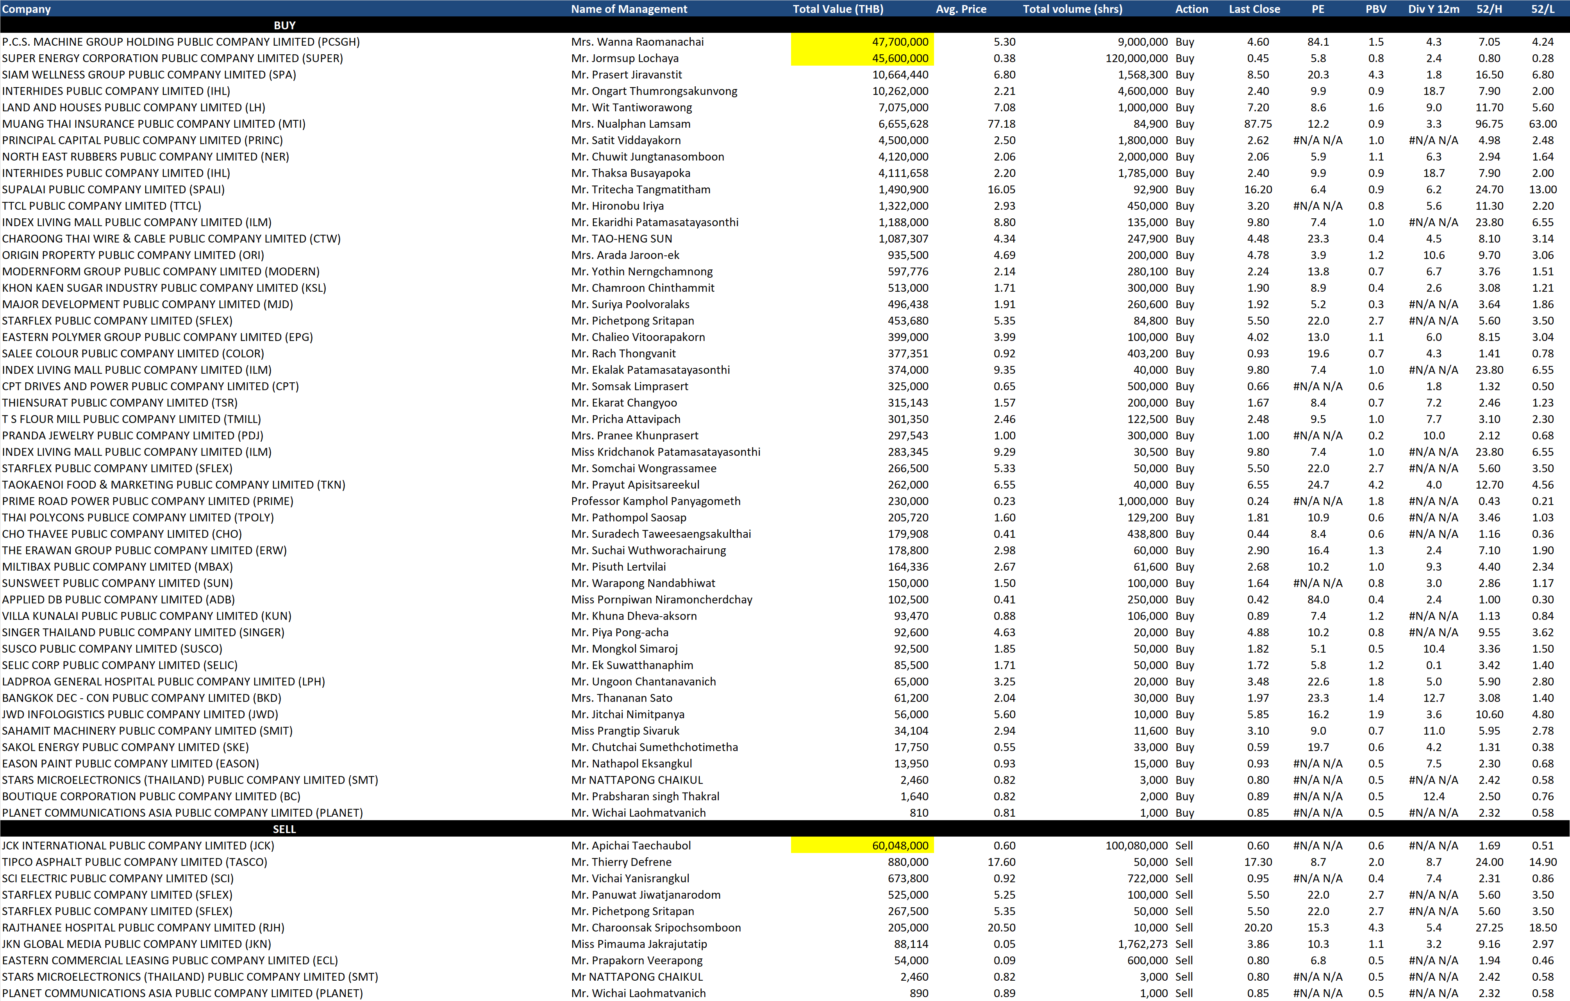The width and height of the screenshot is (1570, 1001).
Task: Click NORTH EAST RUBBERS (NER) company cell
Action: pyautogui.click(x=145, y=156)
